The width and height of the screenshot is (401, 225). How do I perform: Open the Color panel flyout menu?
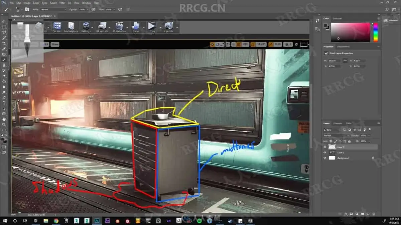pos(378,18)
